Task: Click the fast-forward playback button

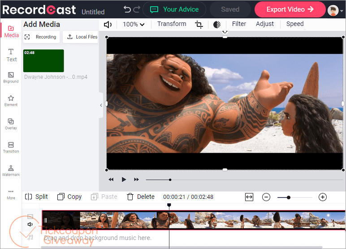Action: pyautogui.click(x=136, y=180)
